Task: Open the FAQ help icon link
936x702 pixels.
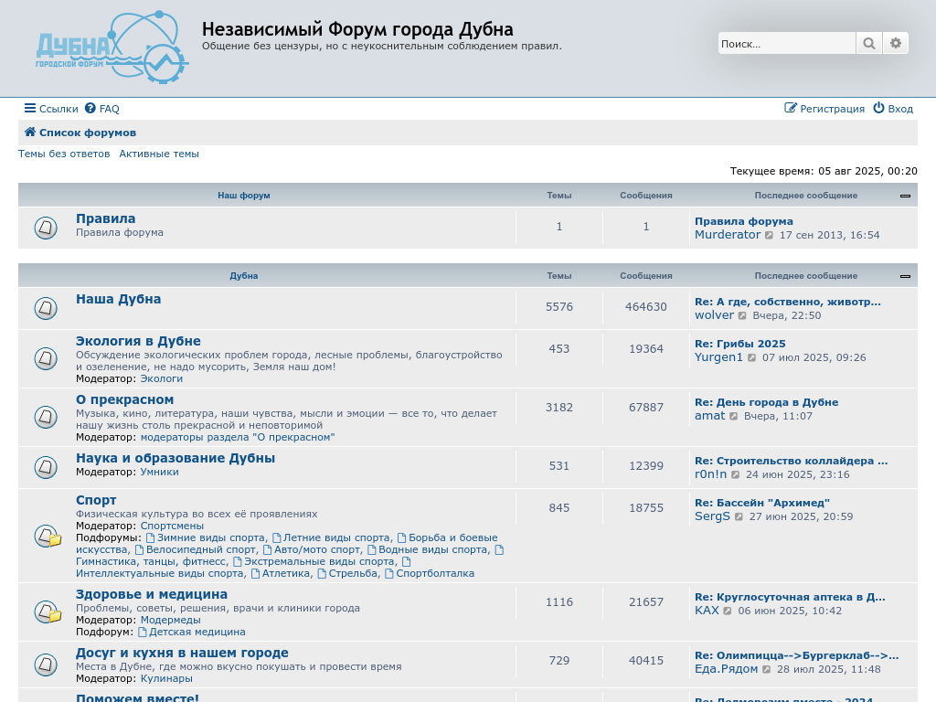Action: tap(90, 109)
